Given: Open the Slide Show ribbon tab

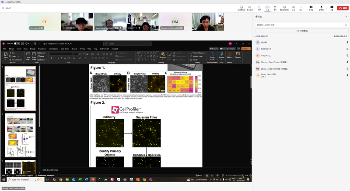Looking at the screenshot, I should pos(65,49).
